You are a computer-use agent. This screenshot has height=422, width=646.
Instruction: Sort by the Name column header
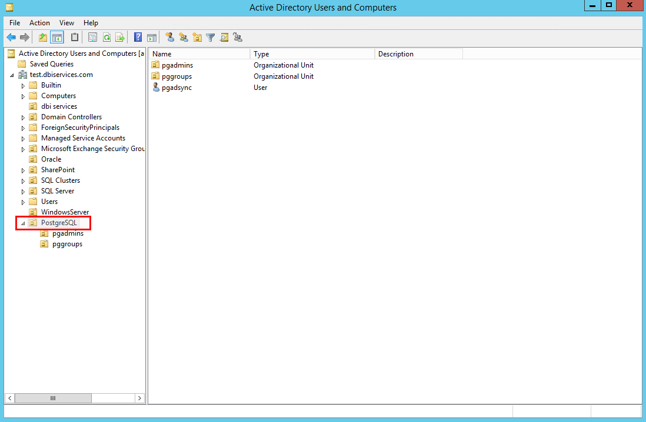pyautogui.click(x=199, y=54)
